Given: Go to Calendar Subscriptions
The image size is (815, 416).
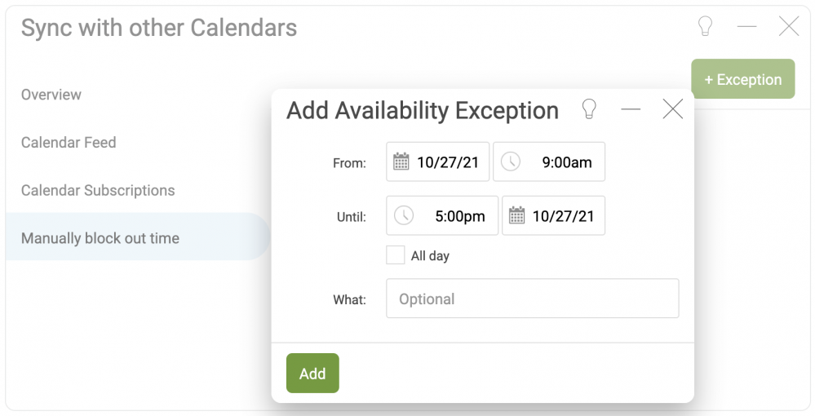Looking at the screenshot, I should [x=98, y=190].
